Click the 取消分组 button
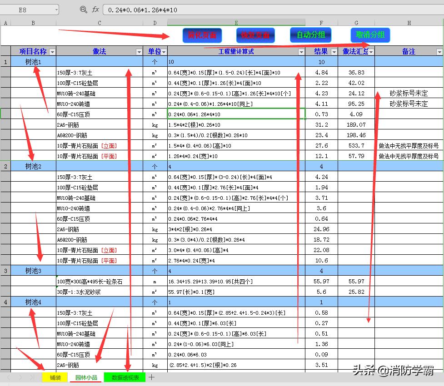The height and width of the screenshot is (386, 444). point(370,35)
